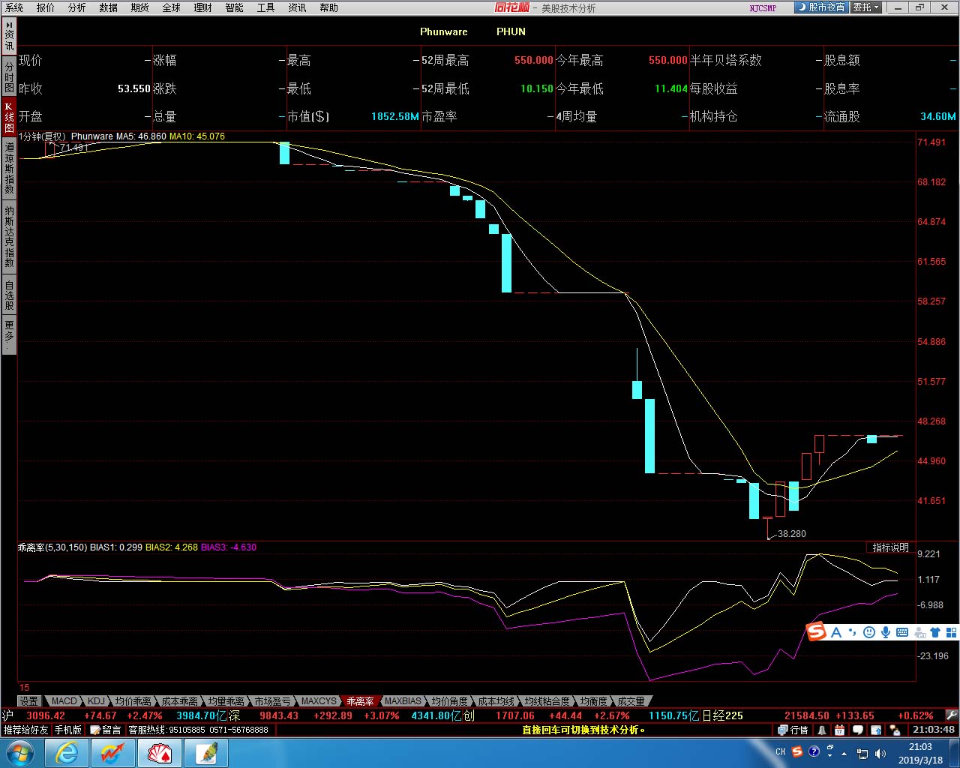Open the 报价 menu
The width and height of the screenshot is (960, 768).
pos(46,7)
